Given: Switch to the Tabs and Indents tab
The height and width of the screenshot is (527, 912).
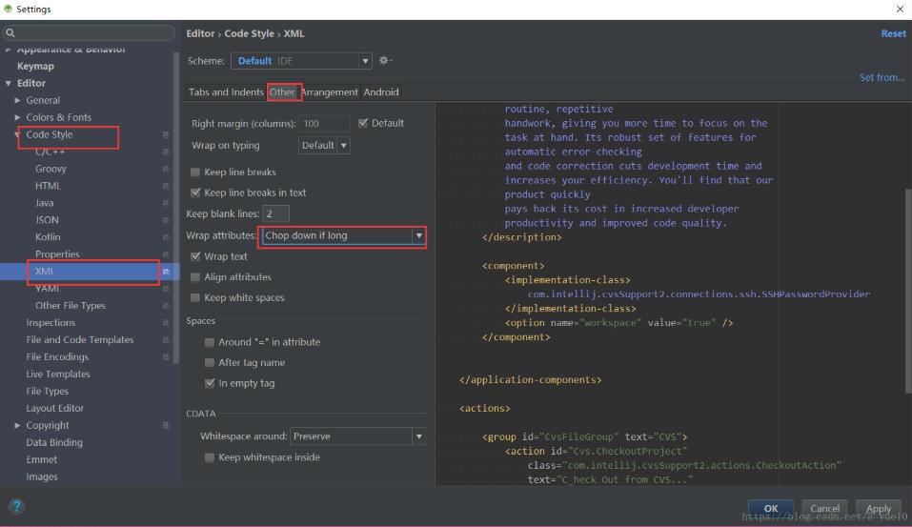Looking at the screenshot, I should (226, 92).
